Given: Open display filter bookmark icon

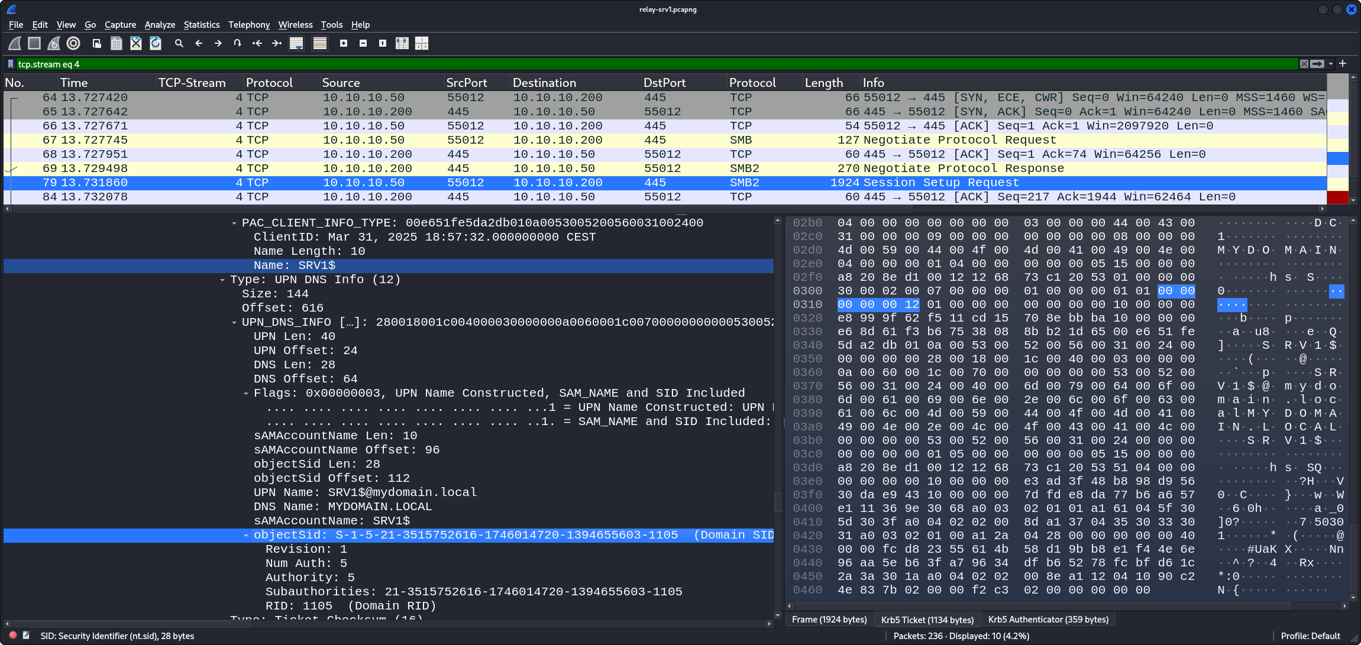Looking at the screenshot, I should click(11, 64).
